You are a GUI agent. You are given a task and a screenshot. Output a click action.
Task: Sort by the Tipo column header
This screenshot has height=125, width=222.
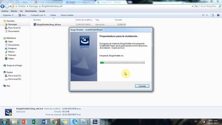(x=97, y=20)
